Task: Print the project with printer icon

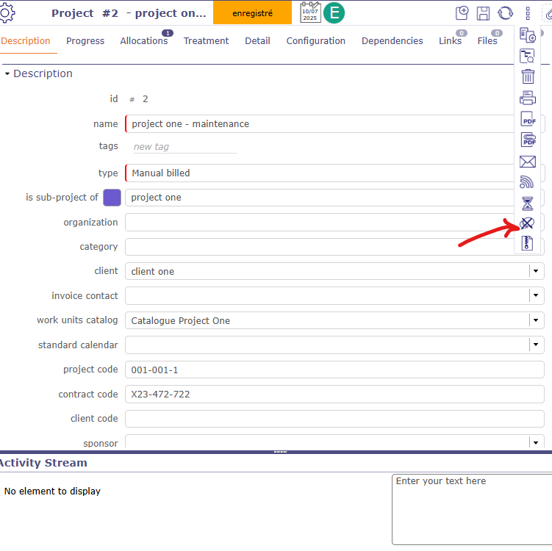Action: pyautogui.click(x=527, y=98)
